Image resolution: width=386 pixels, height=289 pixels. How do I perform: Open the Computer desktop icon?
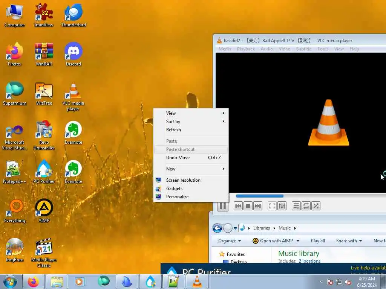[15, 15]
